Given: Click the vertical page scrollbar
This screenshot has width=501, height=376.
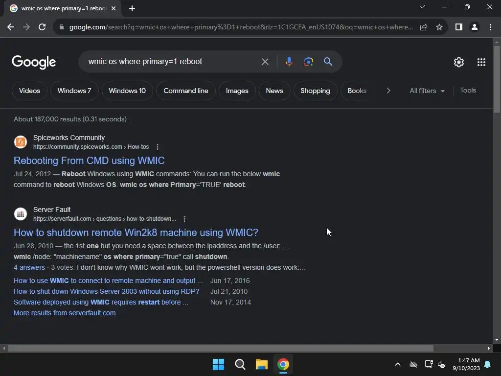Looking at the screenshot, I should coord(497,79).
